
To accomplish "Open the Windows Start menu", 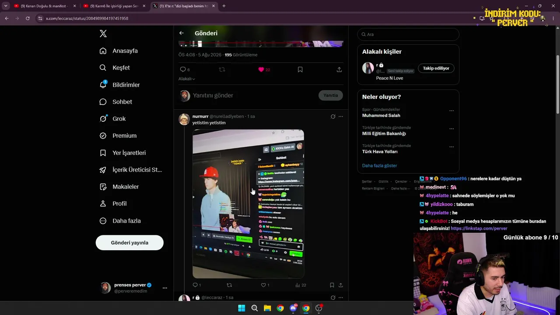I will pyautogui.click(x=241, y=308).
